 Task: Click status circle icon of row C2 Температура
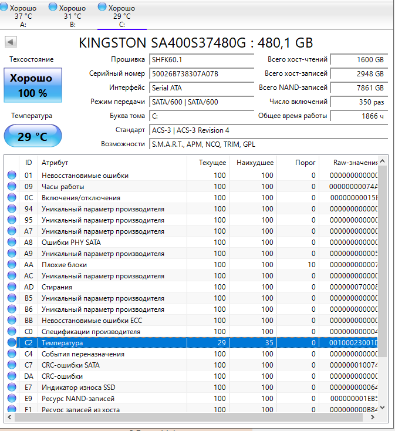12,342
